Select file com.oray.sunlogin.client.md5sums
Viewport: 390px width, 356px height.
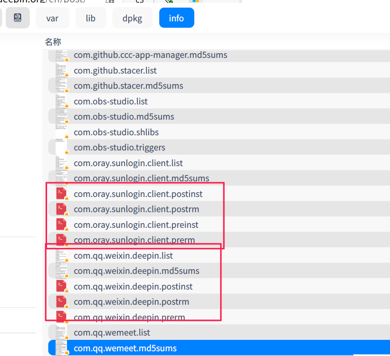coord(219,178)
